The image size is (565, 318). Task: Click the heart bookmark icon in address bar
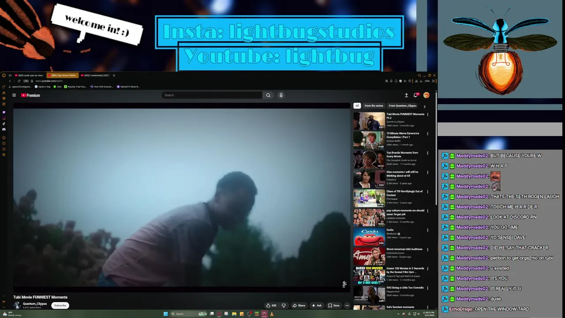(410, 81)
